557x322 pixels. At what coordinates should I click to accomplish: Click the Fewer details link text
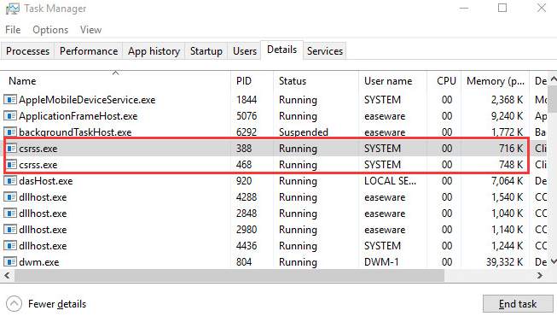click(57, 304)
